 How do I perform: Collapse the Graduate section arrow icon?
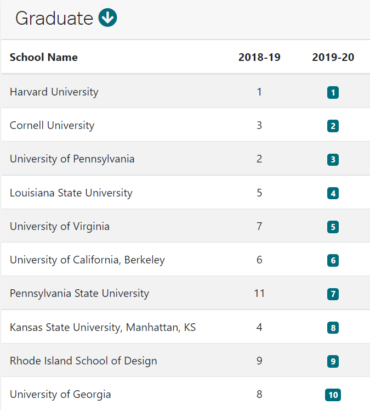point(107,18)
